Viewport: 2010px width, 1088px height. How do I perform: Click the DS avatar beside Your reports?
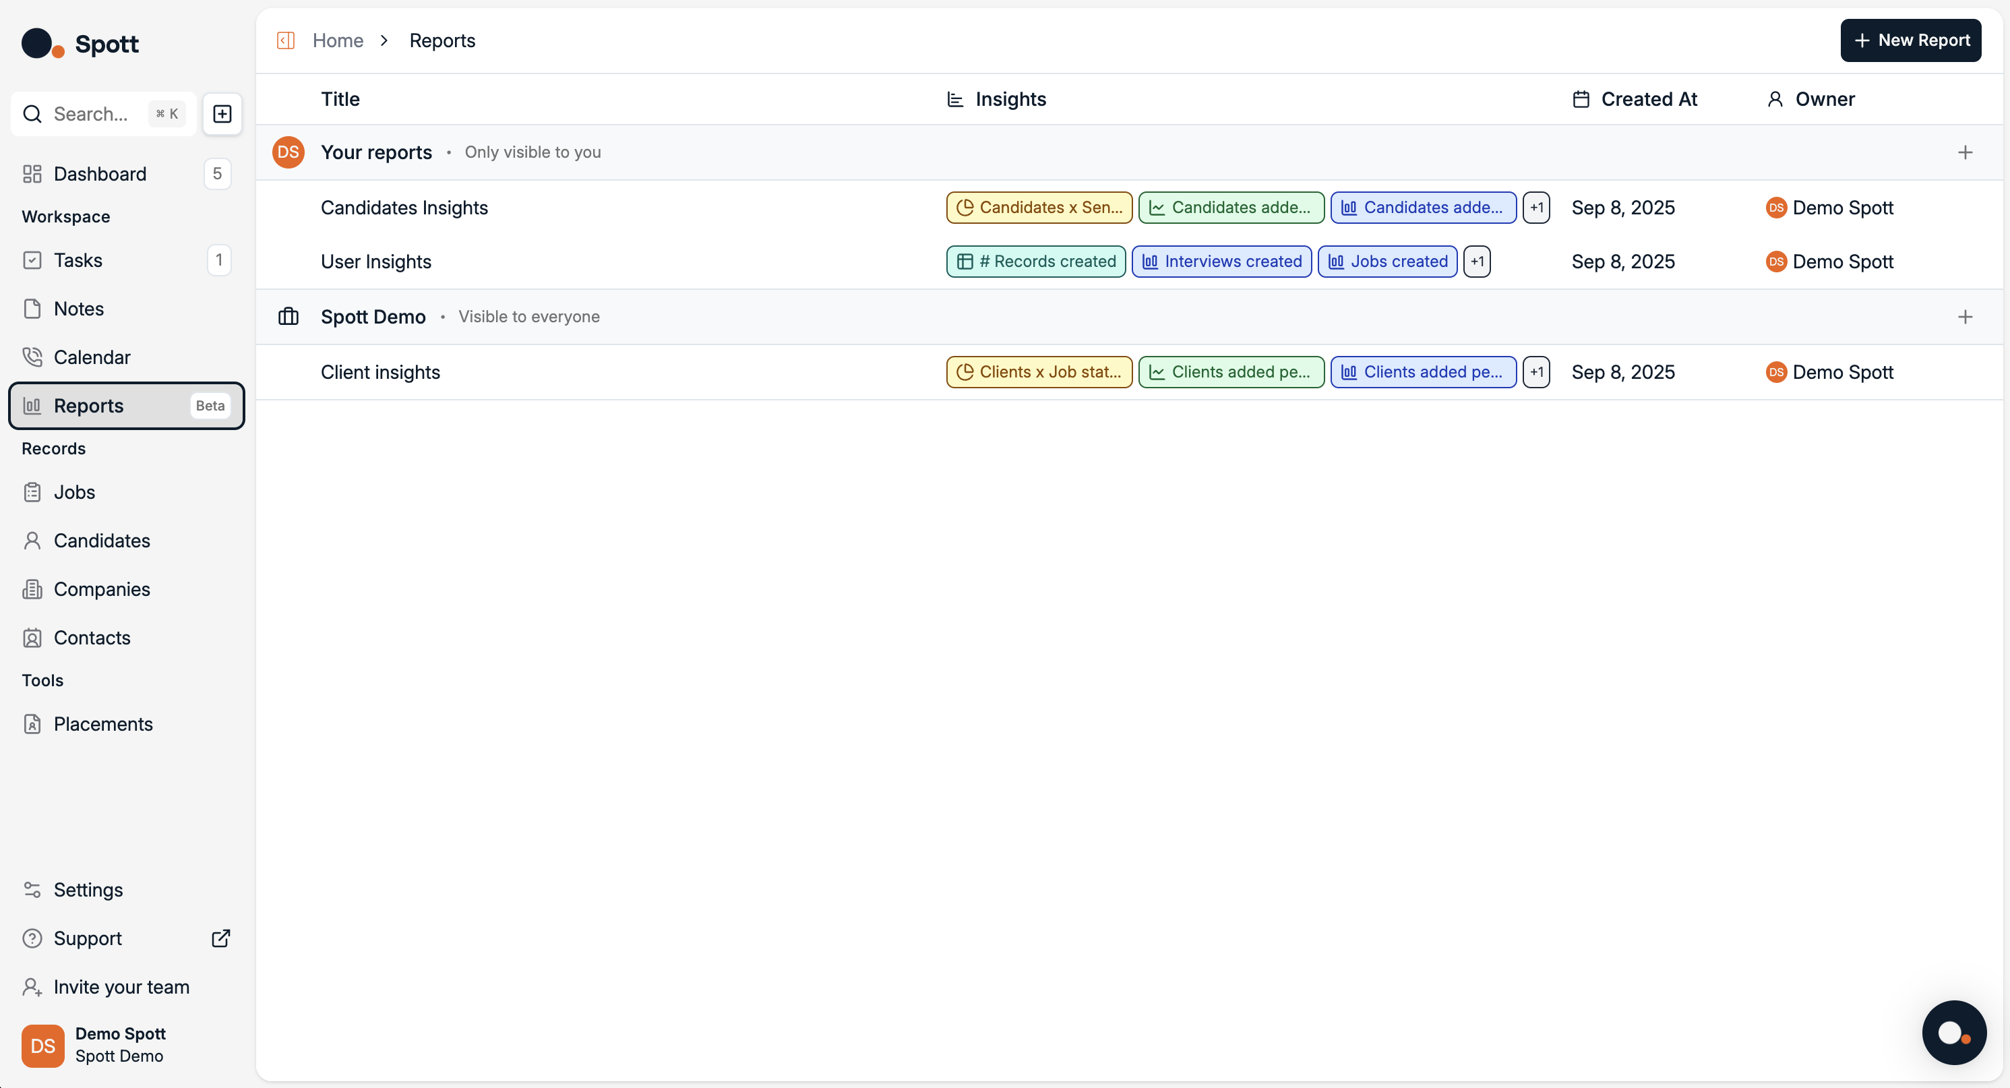pyautogui.click(x=288, y=152)
